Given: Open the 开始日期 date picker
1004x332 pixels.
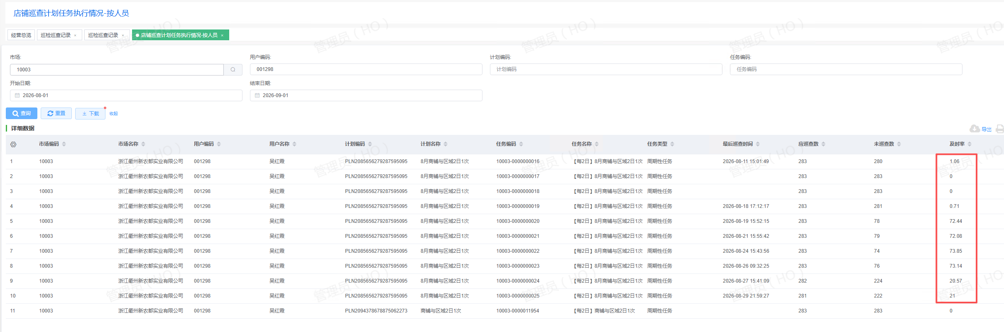Looking at the screenshot, I should [x=126, y=95].
